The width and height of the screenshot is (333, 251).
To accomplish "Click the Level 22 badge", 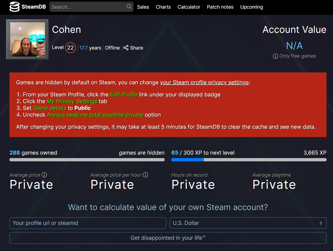I will [x=70, y=48].
